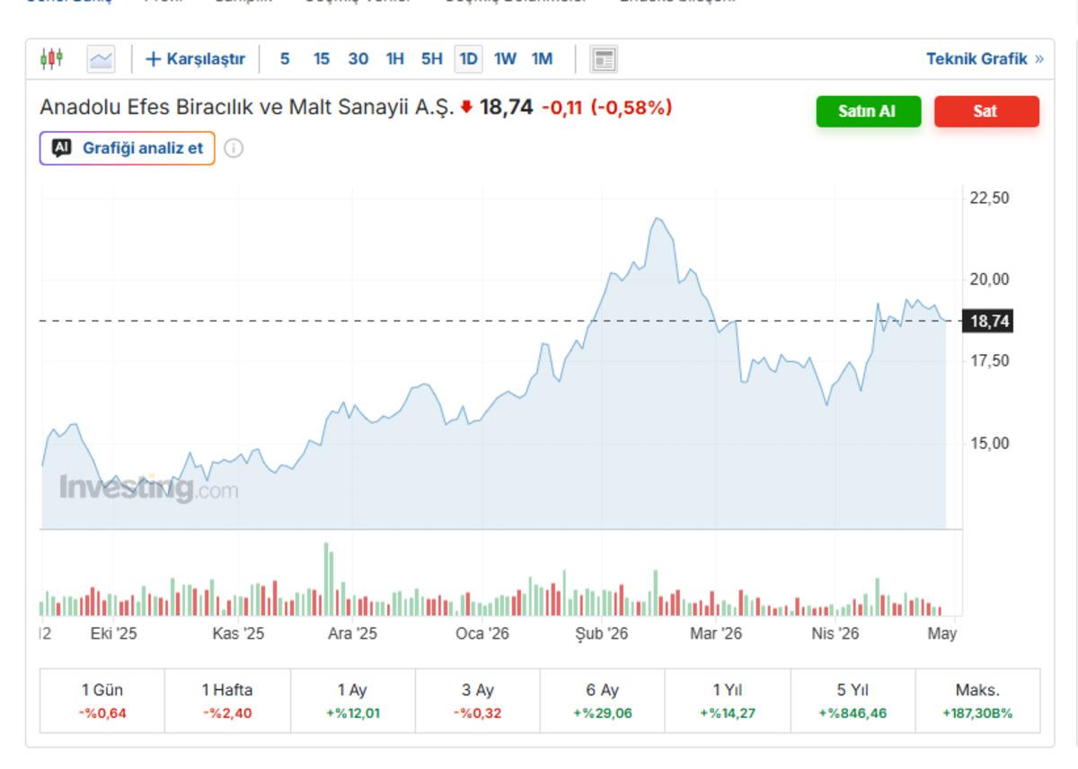1078x769 pixels.
Task: Select the 1 Ay range tab
Action: [x=352, y=701]
